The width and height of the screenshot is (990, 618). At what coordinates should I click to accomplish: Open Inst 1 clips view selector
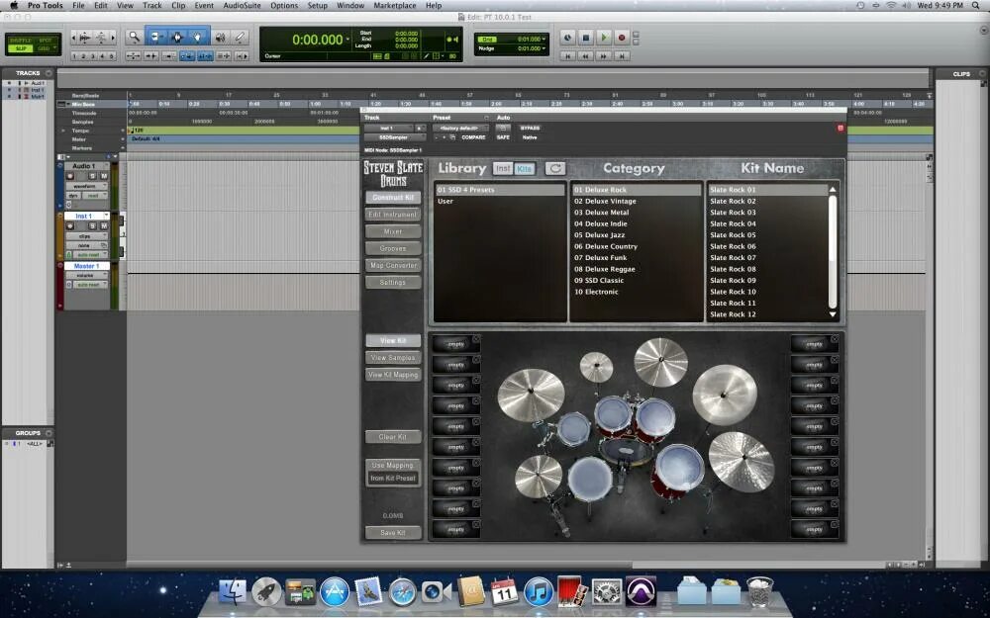(x=86, y=236)
